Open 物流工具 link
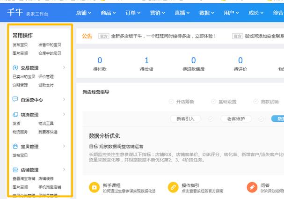This screenshot has height=199, width=284. 46,124
